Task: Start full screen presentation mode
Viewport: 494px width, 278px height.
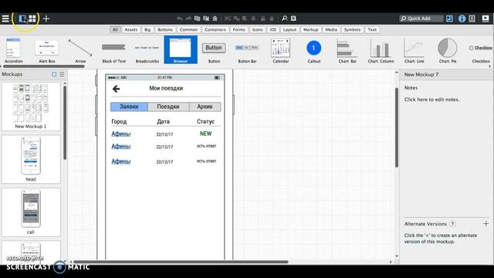Action: pyautogui.click(x=486, y=19)
